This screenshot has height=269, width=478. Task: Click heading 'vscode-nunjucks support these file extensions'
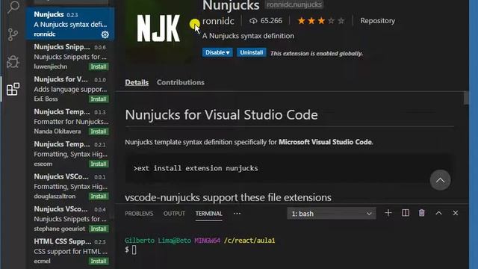pos(228,197)
